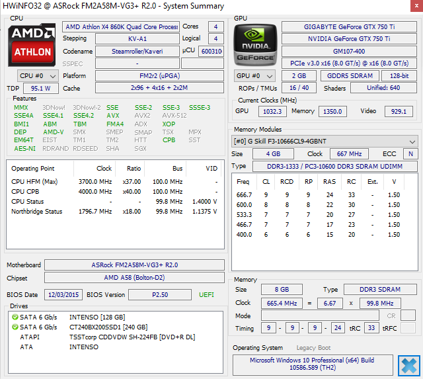
Task: Click the Codename value Steamroller/Kaveri
Action: (137, 52)
